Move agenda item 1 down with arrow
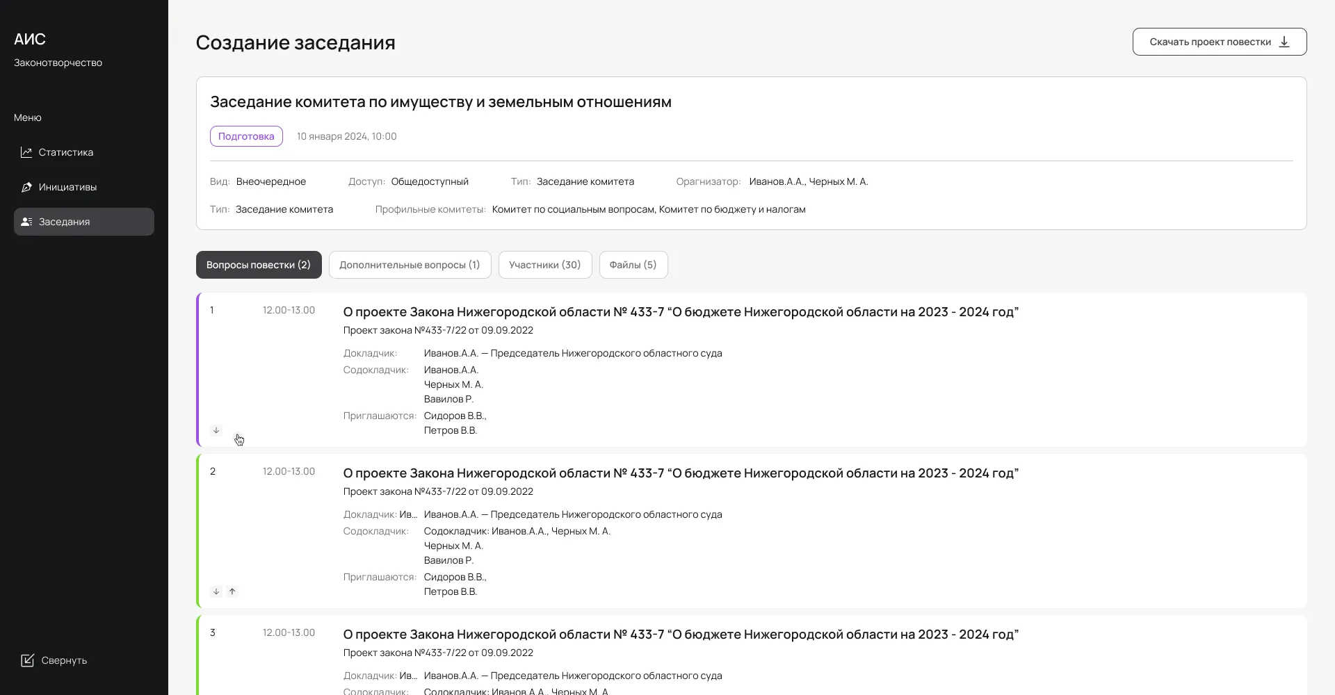Viewport: 1335px width, 695px height. pyautogui.click(x=216, y=430)
